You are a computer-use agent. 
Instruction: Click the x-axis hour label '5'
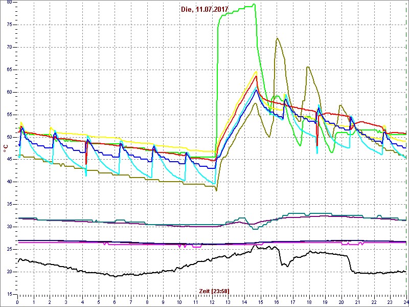click(99, 302)
